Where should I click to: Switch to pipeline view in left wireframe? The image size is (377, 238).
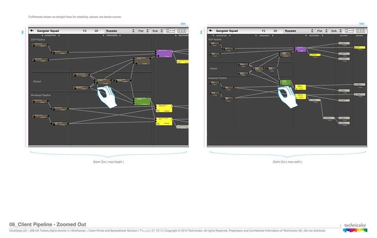tap(171, 31)
